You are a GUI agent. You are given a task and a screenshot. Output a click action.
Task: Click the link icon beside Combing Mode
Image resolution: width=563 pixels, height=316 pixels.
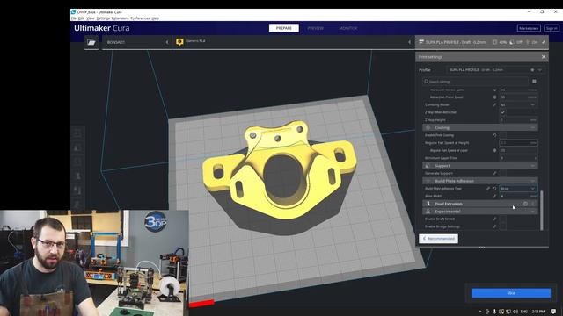pos(494,104)
